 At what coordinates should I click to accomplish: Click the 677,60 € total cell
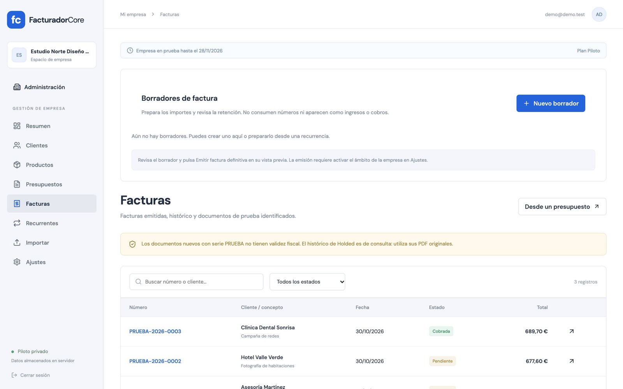537,361
